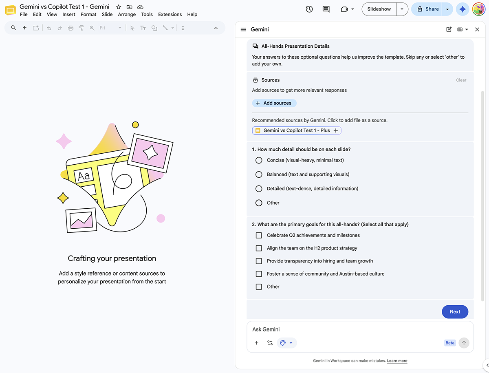Start a video call with camera icon

345,9
